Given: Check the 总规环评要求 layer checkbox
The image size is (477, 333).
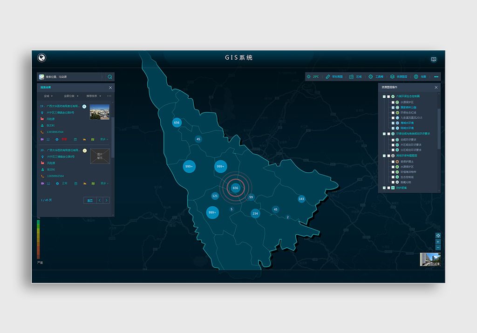Looking at the screenshot, I should [x=393, y=140].
